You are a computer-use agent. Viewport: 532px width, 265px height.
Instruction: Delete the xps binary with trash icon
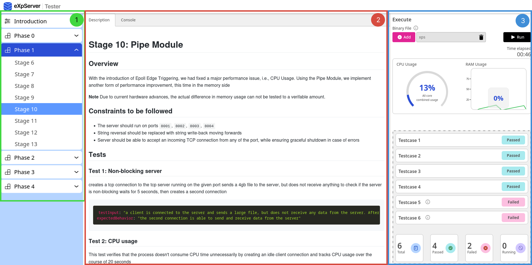click(x=481, y=37)
